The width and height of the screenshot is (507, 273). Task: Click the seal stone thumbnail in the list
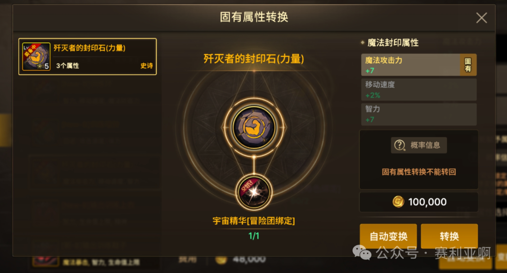(36, 57)
